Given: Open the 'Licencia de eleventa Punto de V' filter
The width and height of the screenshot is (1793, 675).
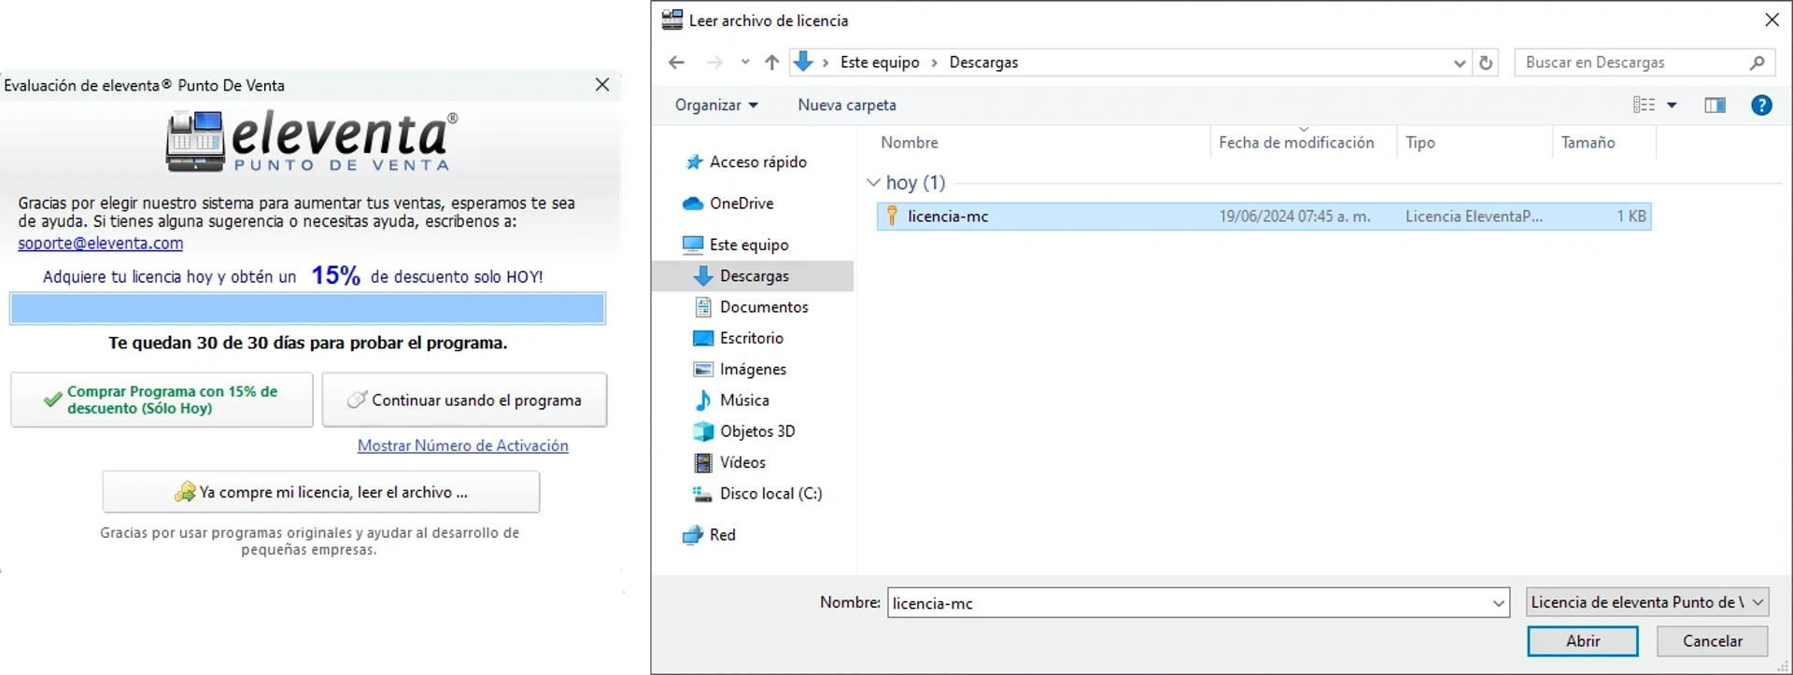Looking at the screenshot, I should pos(1647,602).
